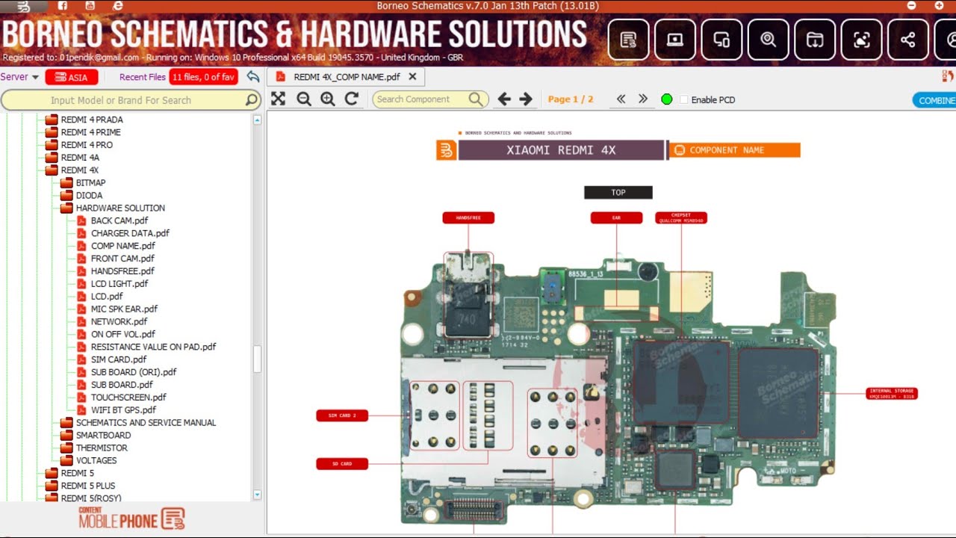Click the COMBINE button
This screenshot has height=538, width=956.
pos(934,100)
